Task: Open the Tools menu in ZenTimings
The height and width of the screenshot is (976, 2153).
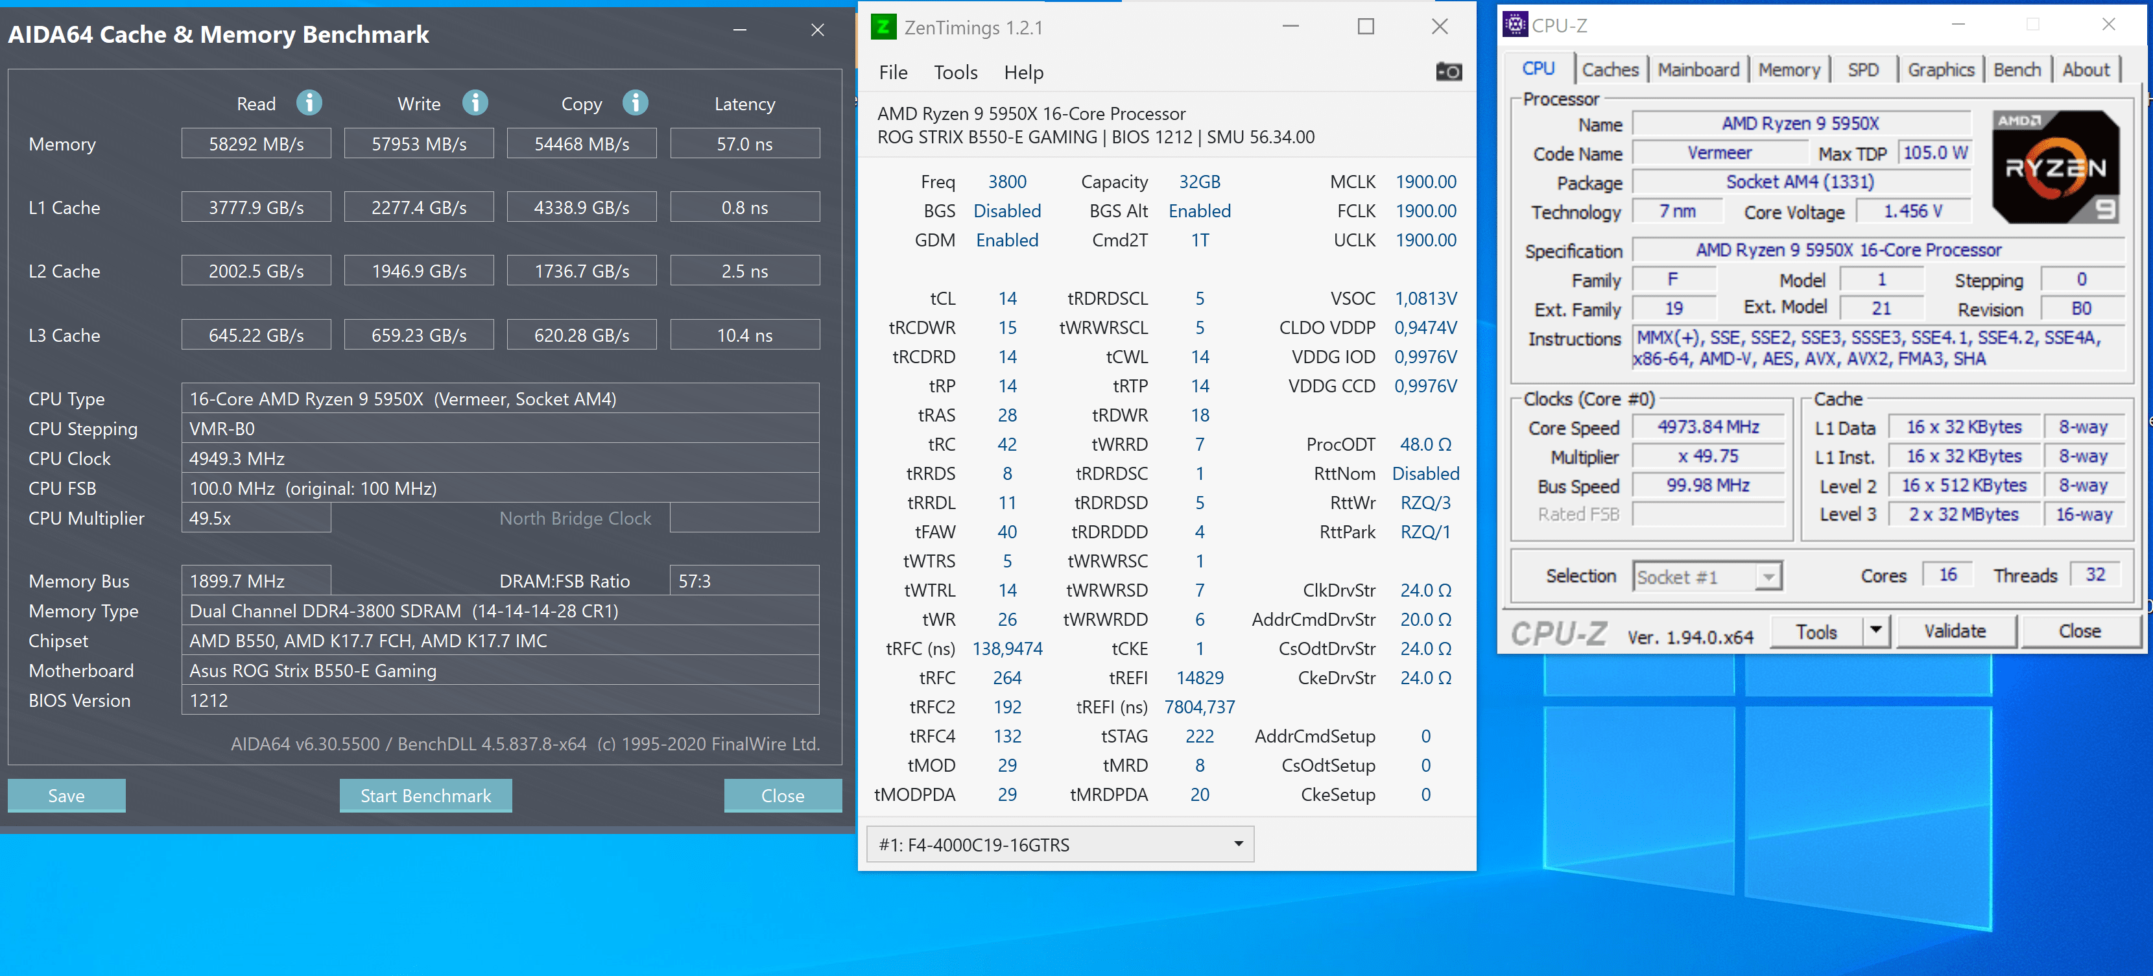Action: (955, 73)
